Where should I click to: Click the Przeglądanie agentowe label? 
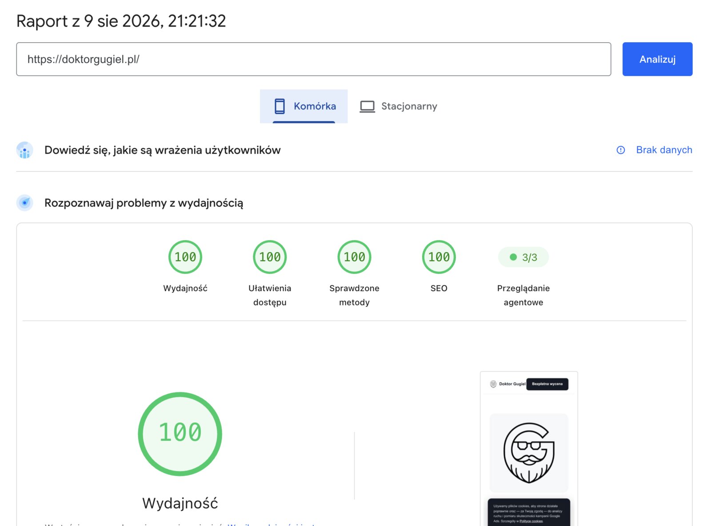pos(523,295)
